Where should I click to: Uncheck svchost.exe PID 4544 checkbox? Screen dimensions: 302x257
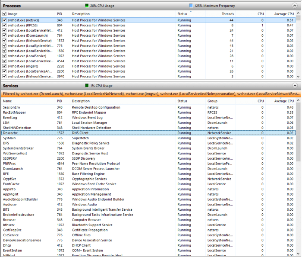point(4,61)
